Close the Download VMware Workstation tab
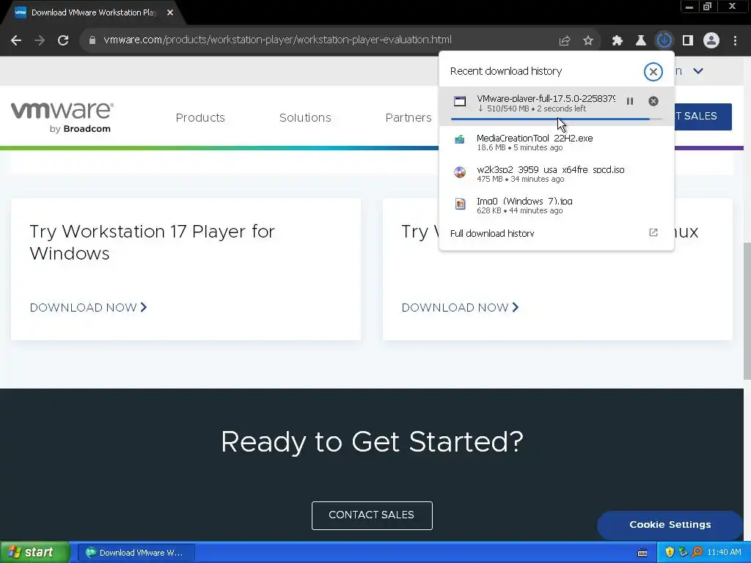The image size is (751, 563). pyautogui.click(x=170, y=12)
